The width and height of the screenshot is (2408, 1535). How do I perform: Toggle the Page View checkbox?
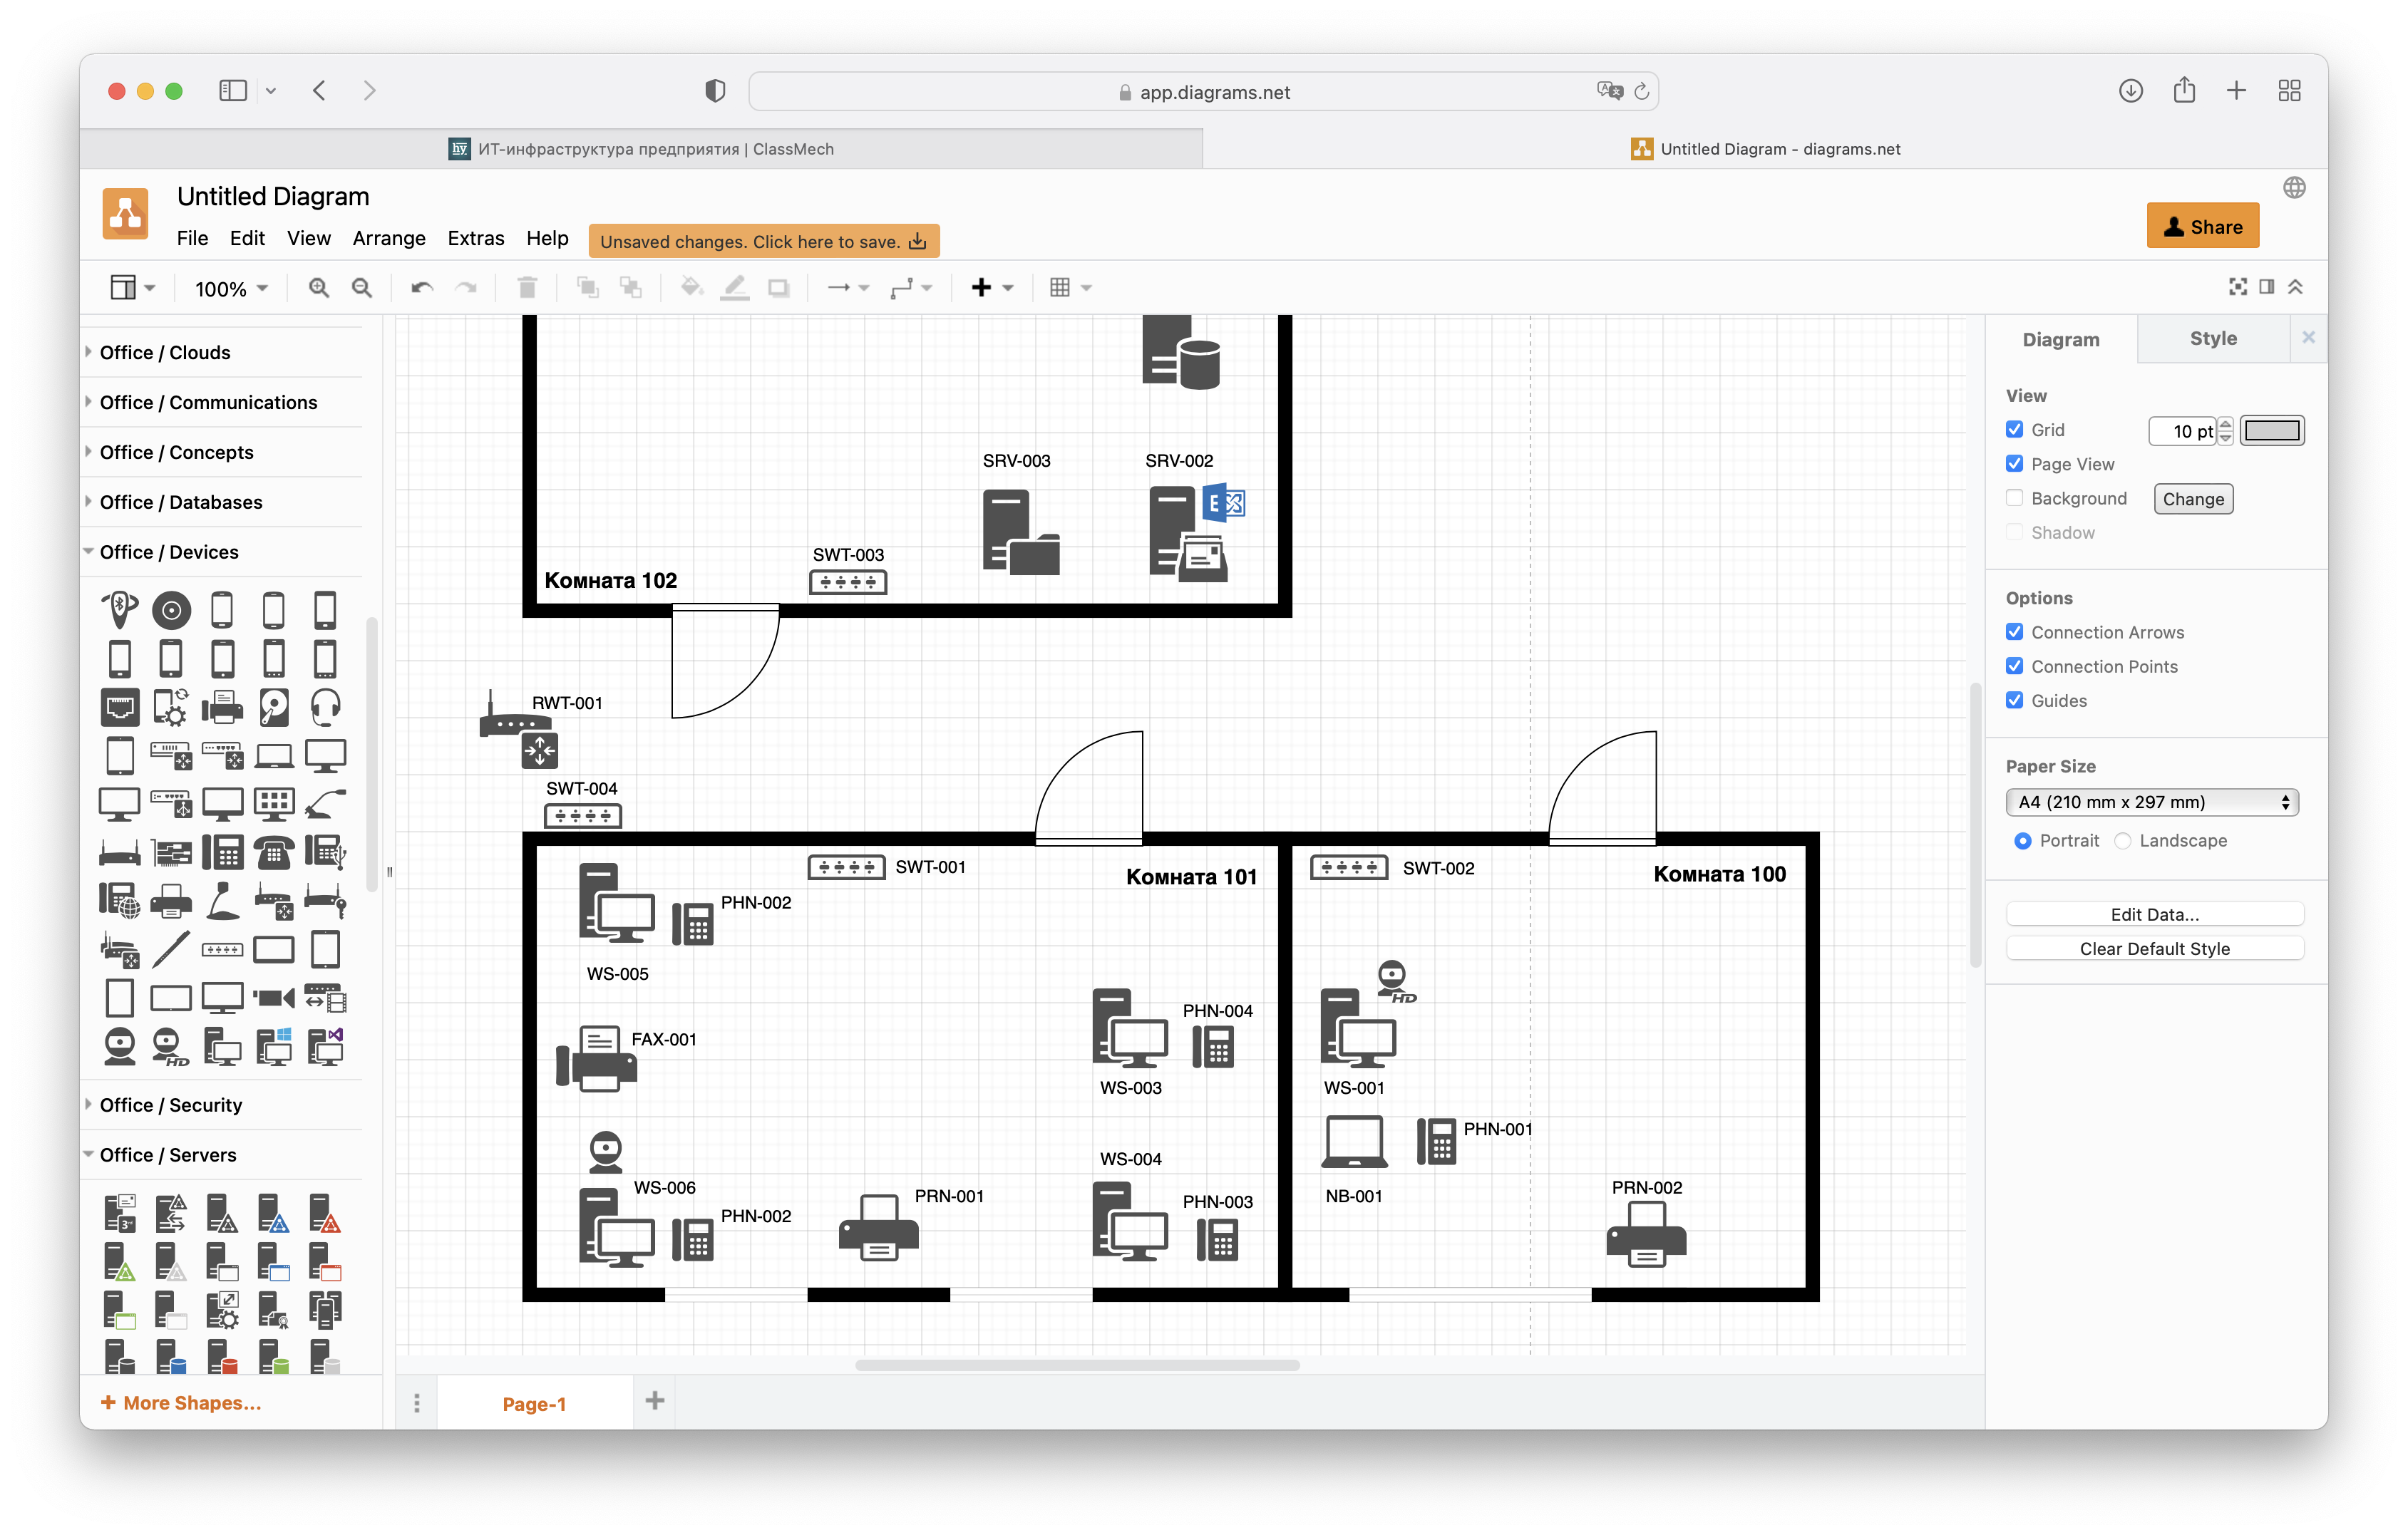[x=2015, y=464]
